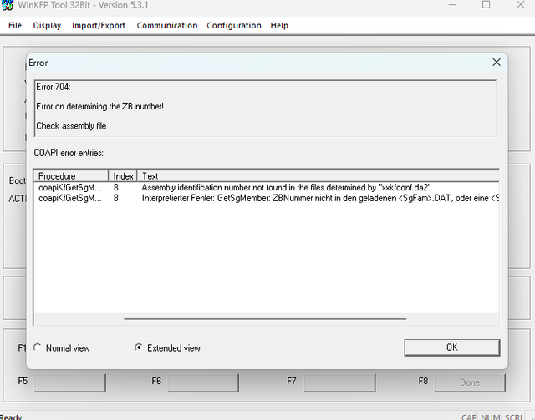Click the Procedure column header
This screenshot has width=535, height=420.
71,176
